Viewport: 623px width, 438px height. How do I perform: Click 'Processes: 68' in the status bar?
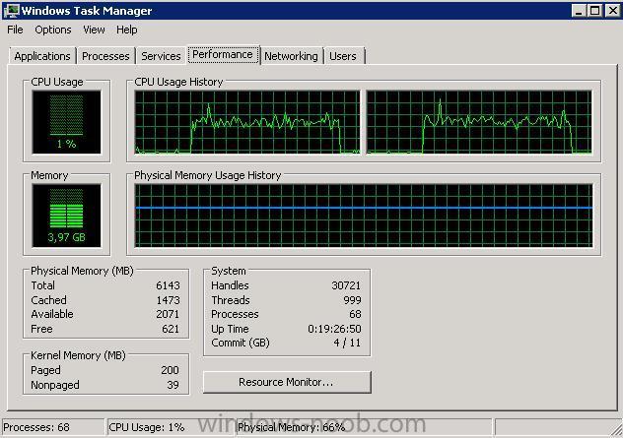[36, 427]
